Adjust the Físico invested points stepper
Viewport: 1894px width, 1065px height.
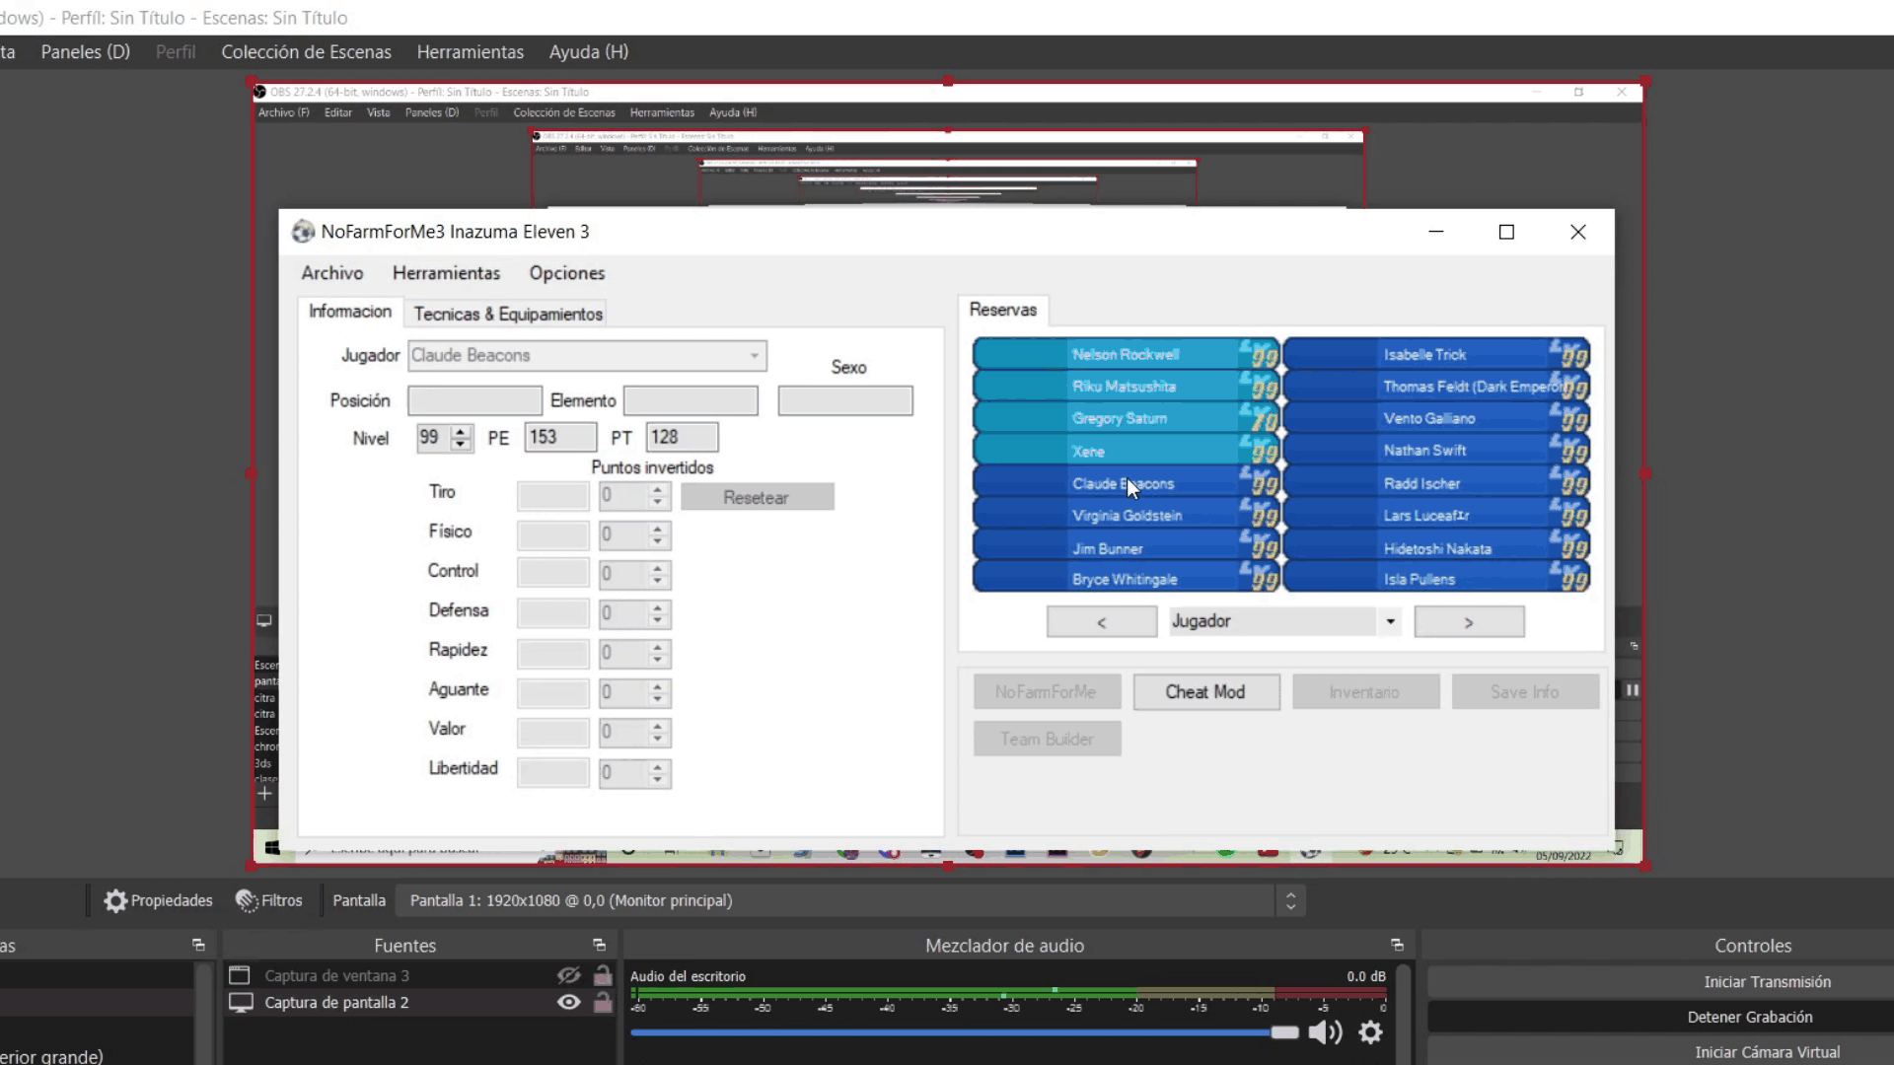[x=658, y=535]
